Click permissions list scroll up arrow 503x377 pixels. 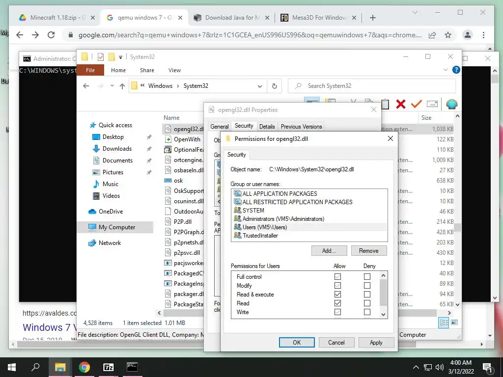pyautogui.click(x=383, y=275)
